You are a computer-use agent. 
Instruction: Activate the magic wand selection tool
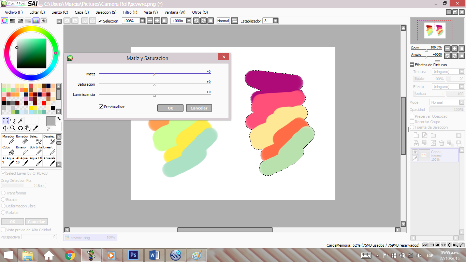[20, 120]
